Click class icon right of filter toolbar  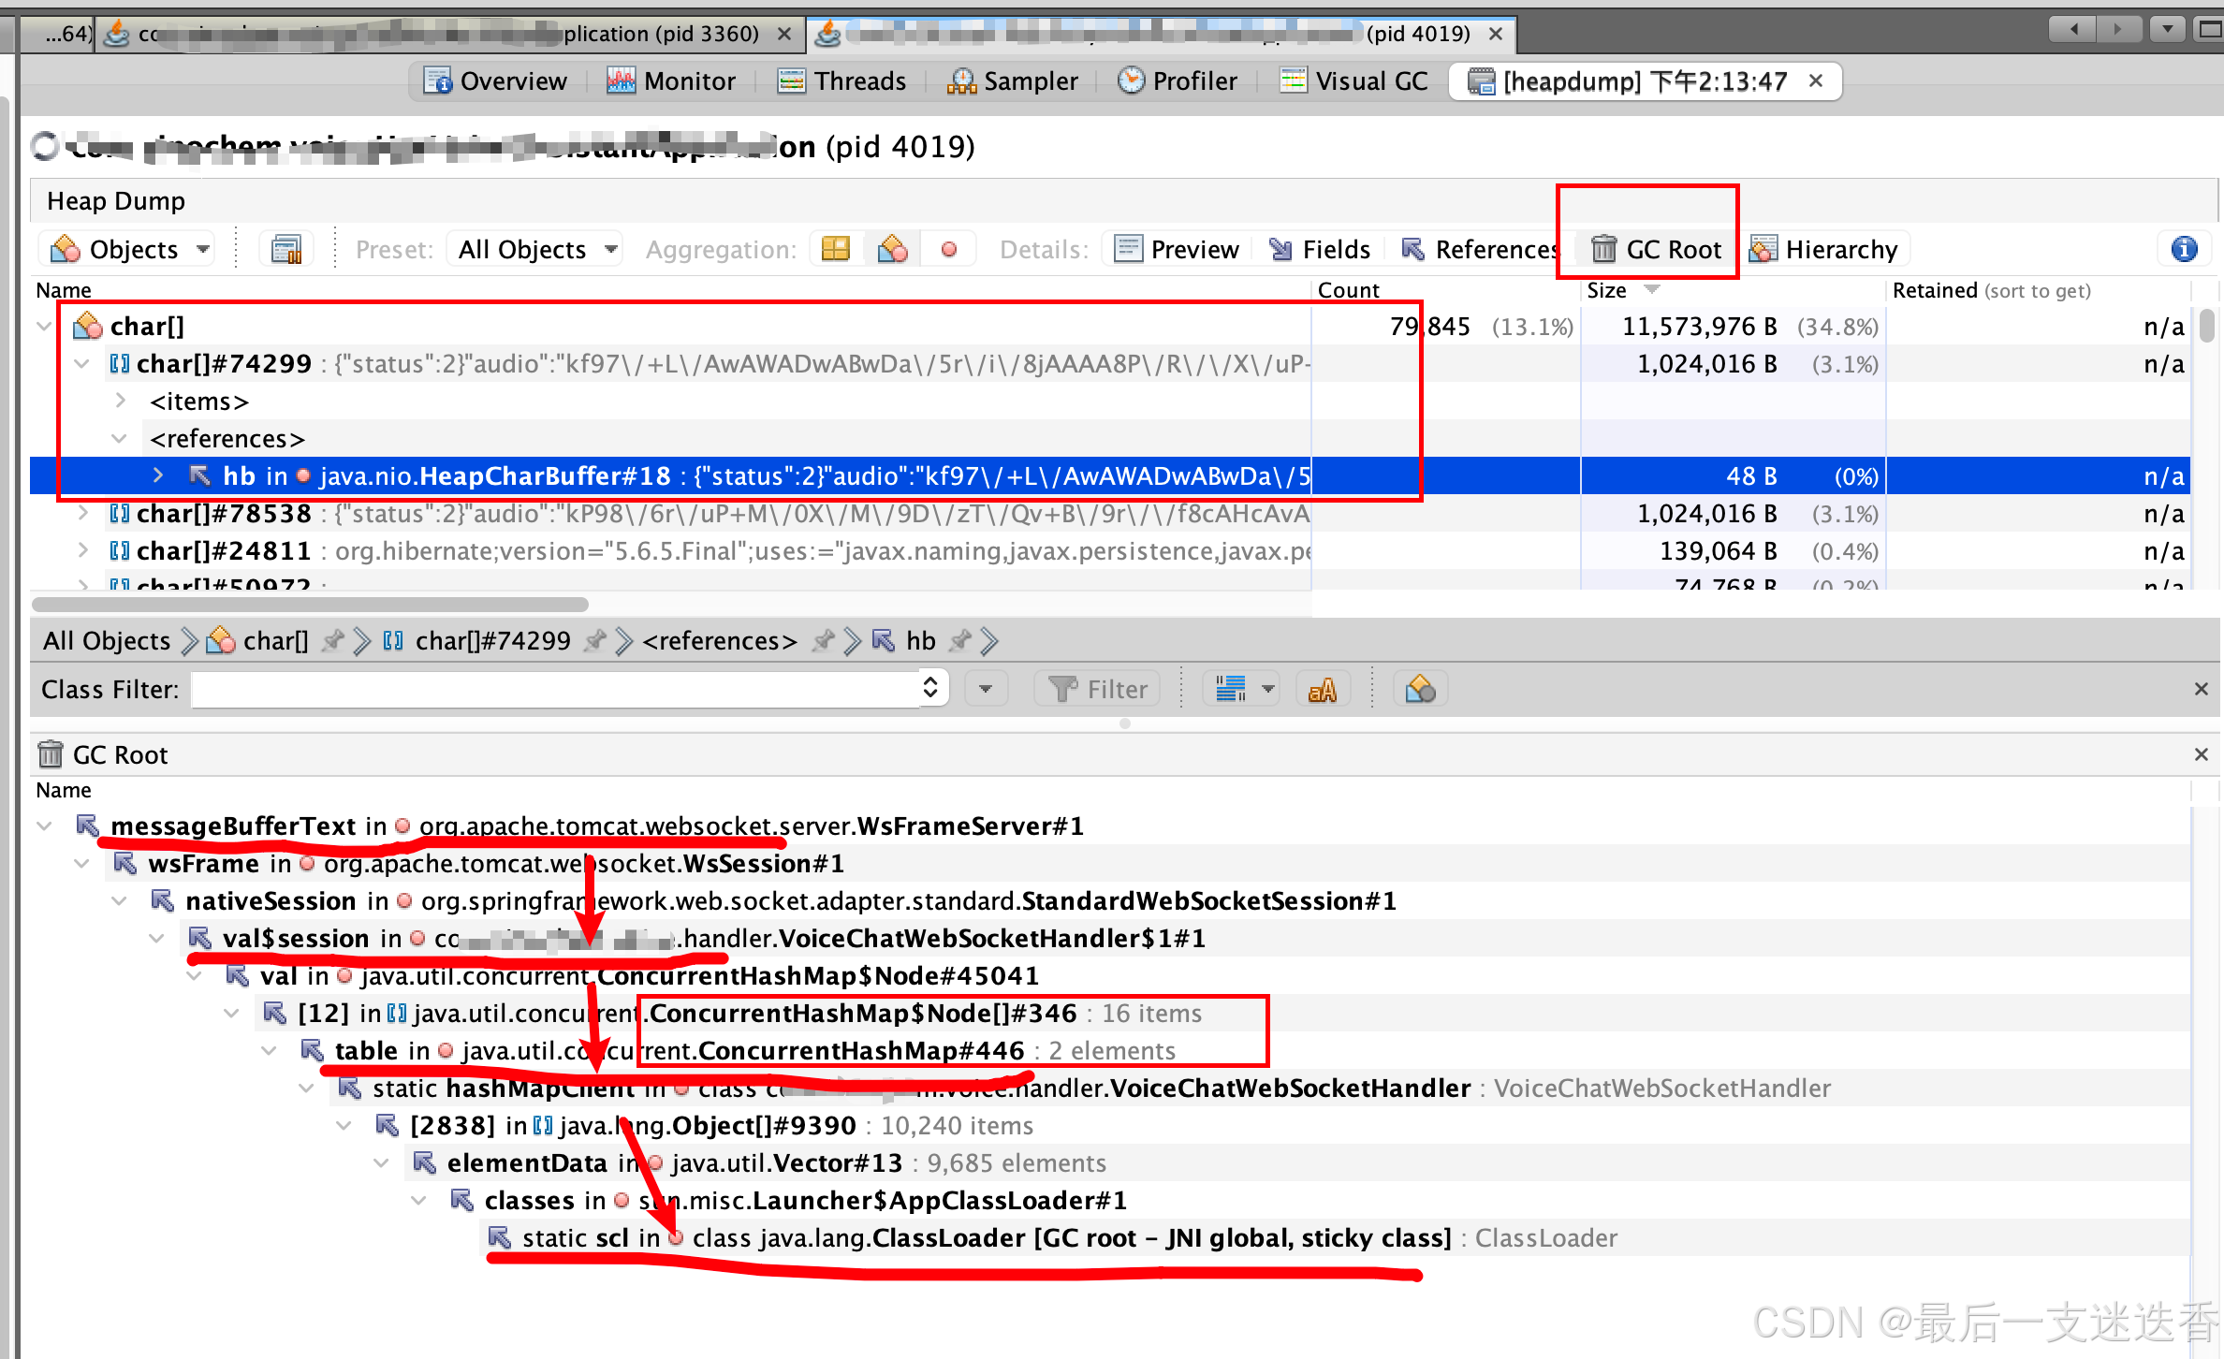pos(1420,690)
